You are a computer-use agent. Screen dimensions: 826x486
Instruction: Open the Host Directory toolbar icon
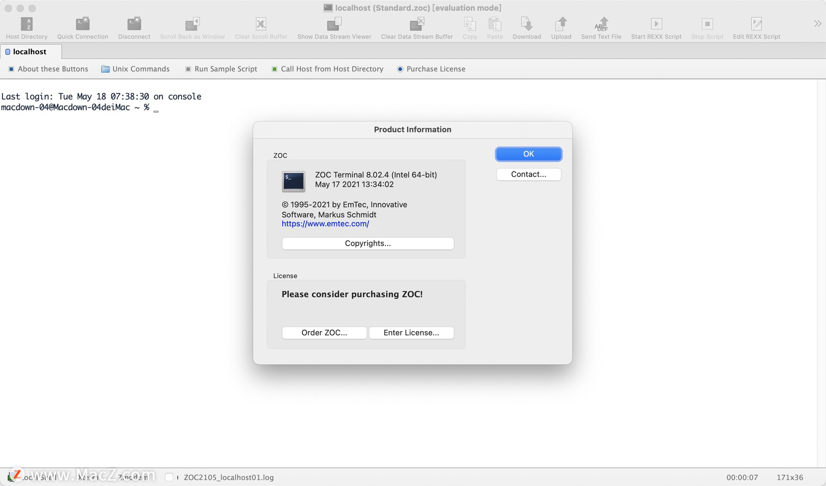coord(27,28)
